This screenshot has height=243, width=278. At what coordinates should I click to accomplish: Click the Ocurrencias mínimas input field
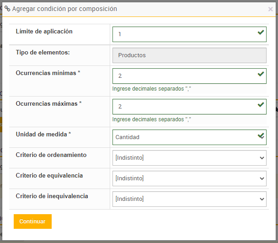point(183,76)
